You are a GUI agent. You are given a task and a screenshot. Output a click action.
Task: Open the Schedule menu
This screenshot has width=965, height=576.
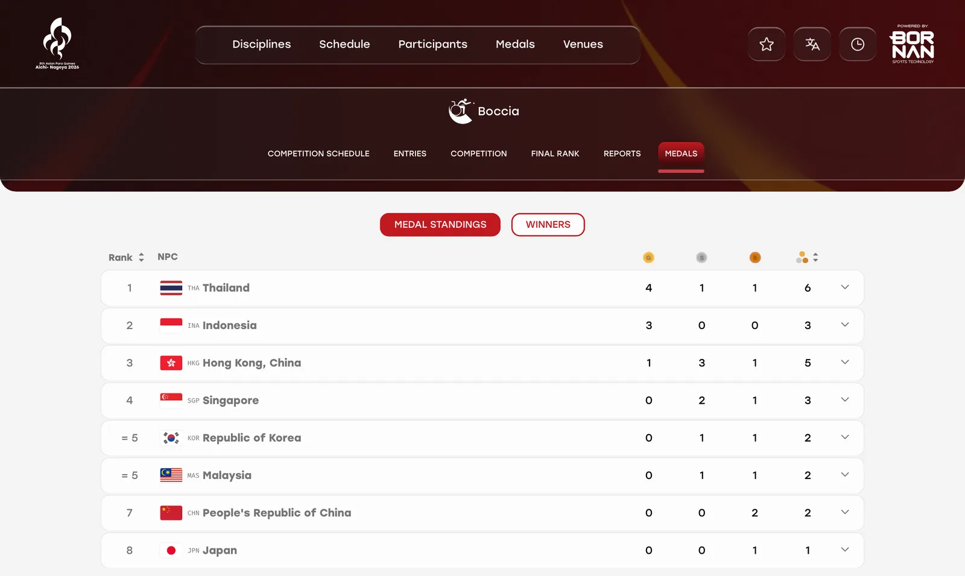[344, 44]
